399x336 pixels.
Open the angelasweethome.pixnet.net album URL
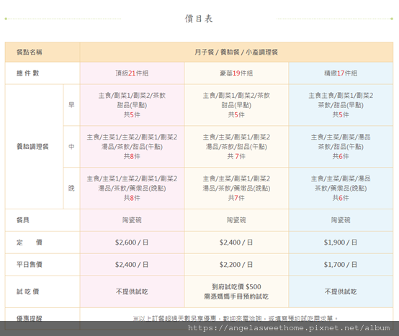(289, 328)
